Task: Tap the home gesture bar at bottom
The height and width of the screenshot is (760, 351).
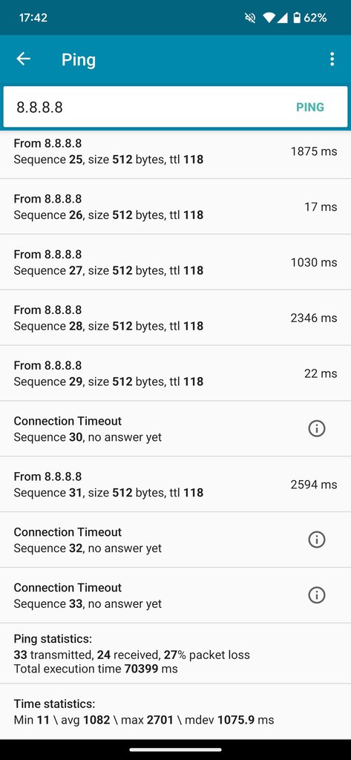Action: click(175, 750)
